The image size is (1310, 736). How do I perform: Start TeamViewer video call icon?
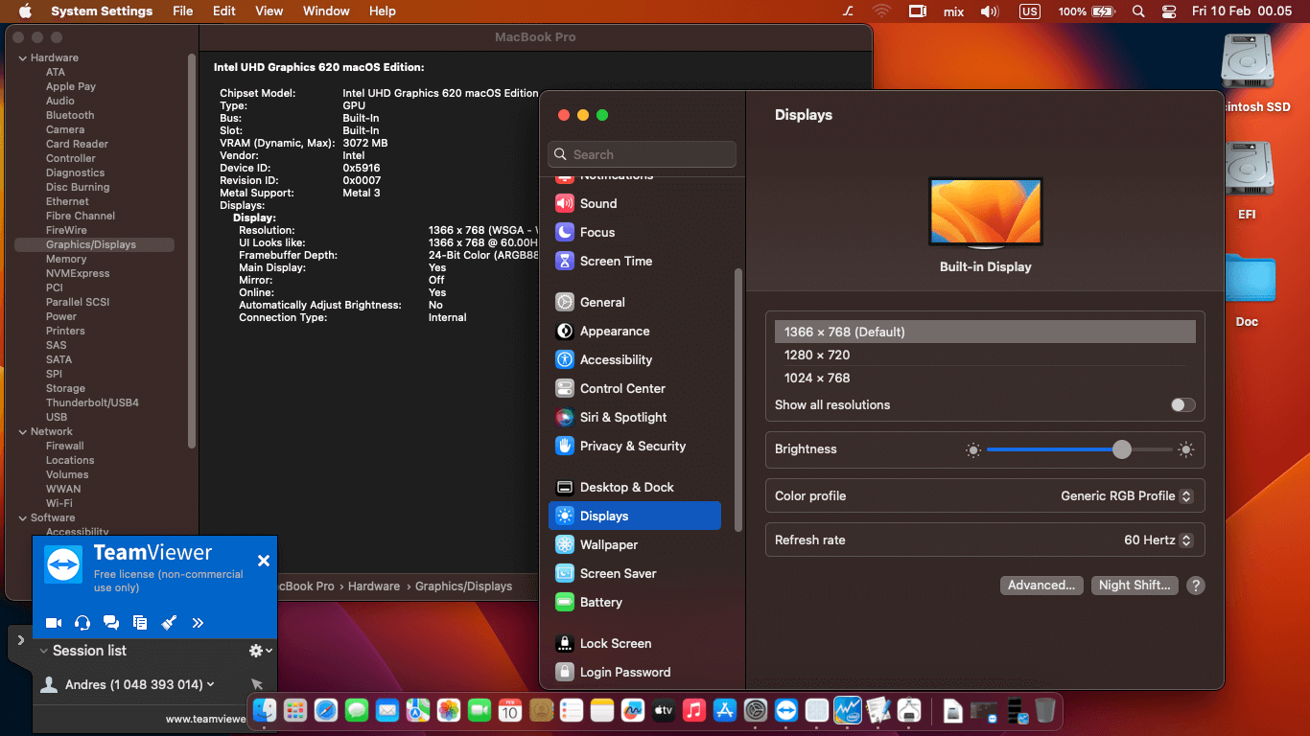pyautogui.click(x=54, y=623)
